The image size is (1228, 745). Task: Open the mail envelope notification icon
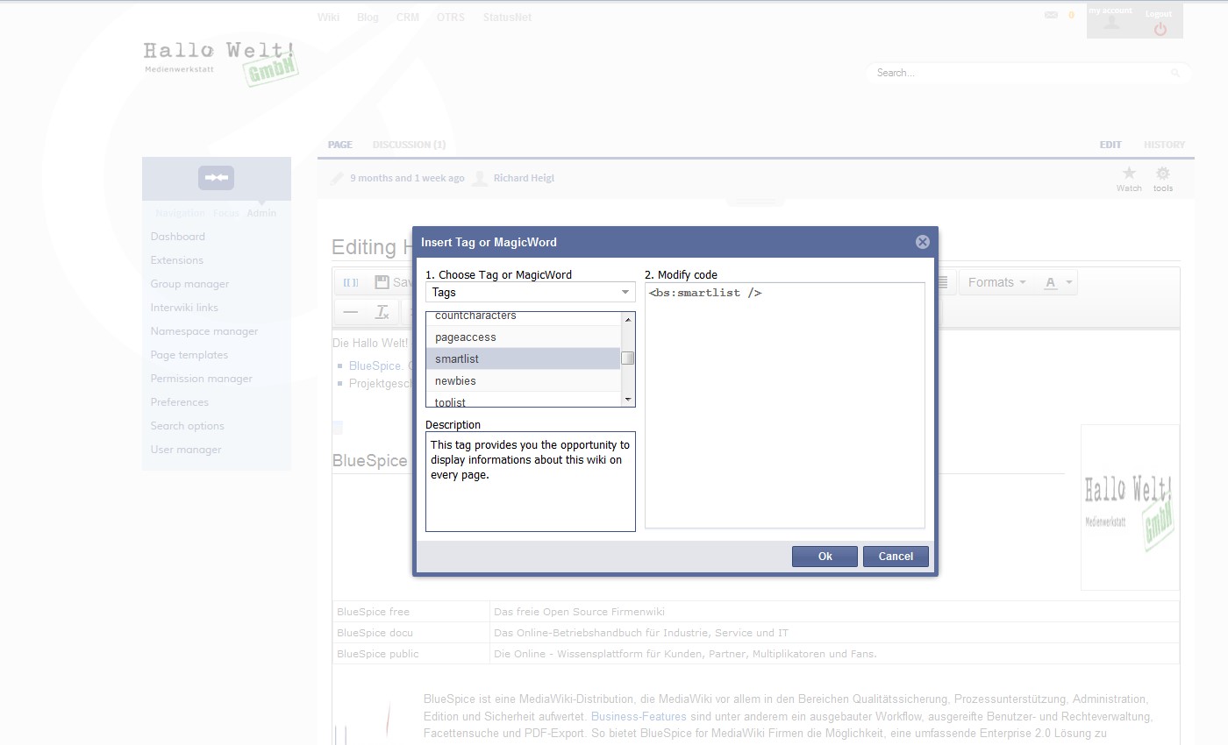[x=1050, y=15]
